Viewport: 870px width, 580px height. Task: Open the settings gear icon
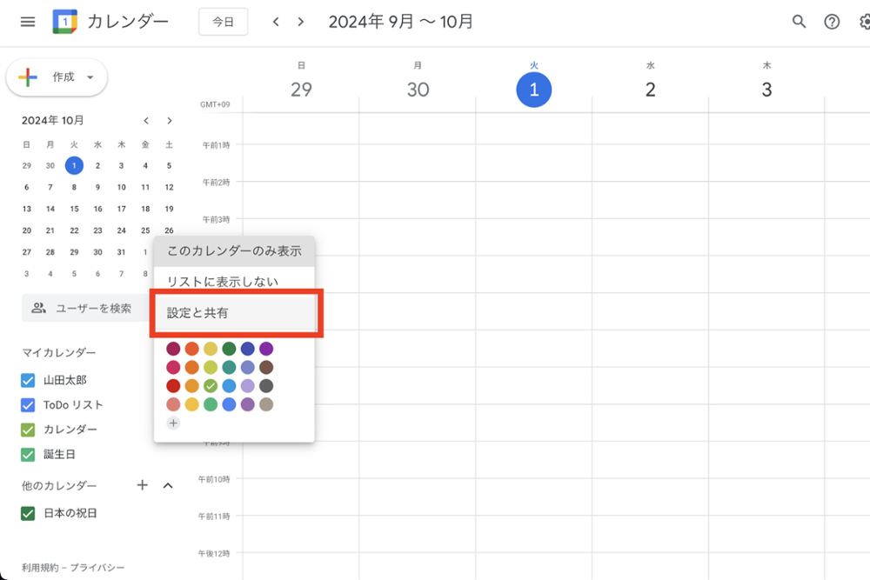pos(863,22)
